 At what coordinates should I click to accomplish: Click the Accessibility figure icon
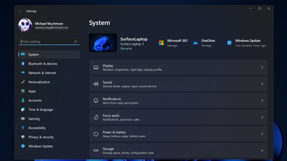click(x=23, y=127)
